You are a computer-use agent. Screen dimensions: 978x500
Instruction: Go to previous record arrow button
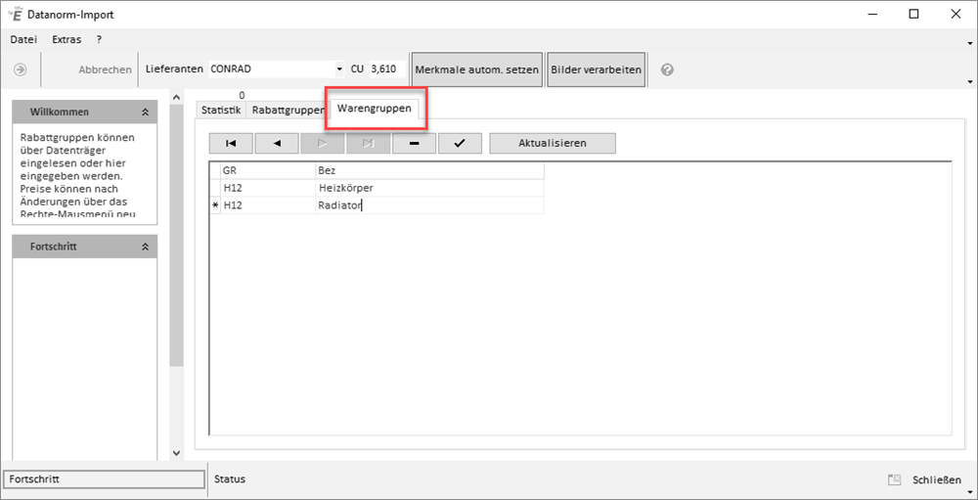pyautogui.click(x=277, y=143)
